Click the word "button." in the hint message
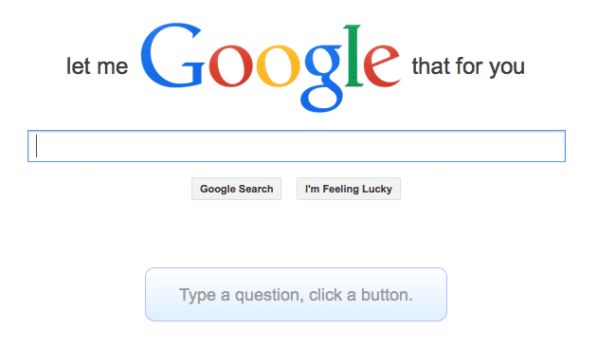 point(387,295)
